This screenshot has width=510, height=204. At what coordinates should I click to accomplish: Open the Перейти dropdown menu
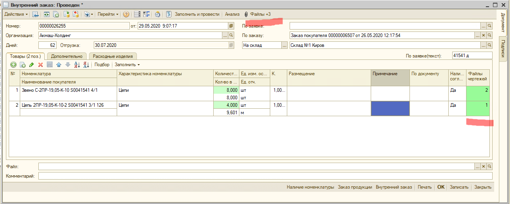pyautogui.click(x=108, y=14)
